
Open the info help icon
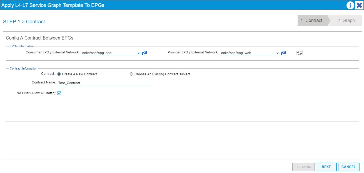click(x=350, y=5)
